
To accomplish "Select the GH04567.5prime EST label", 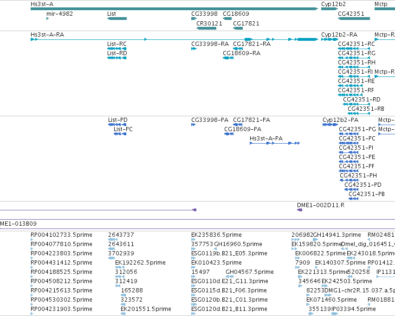I will click(250, 272).
